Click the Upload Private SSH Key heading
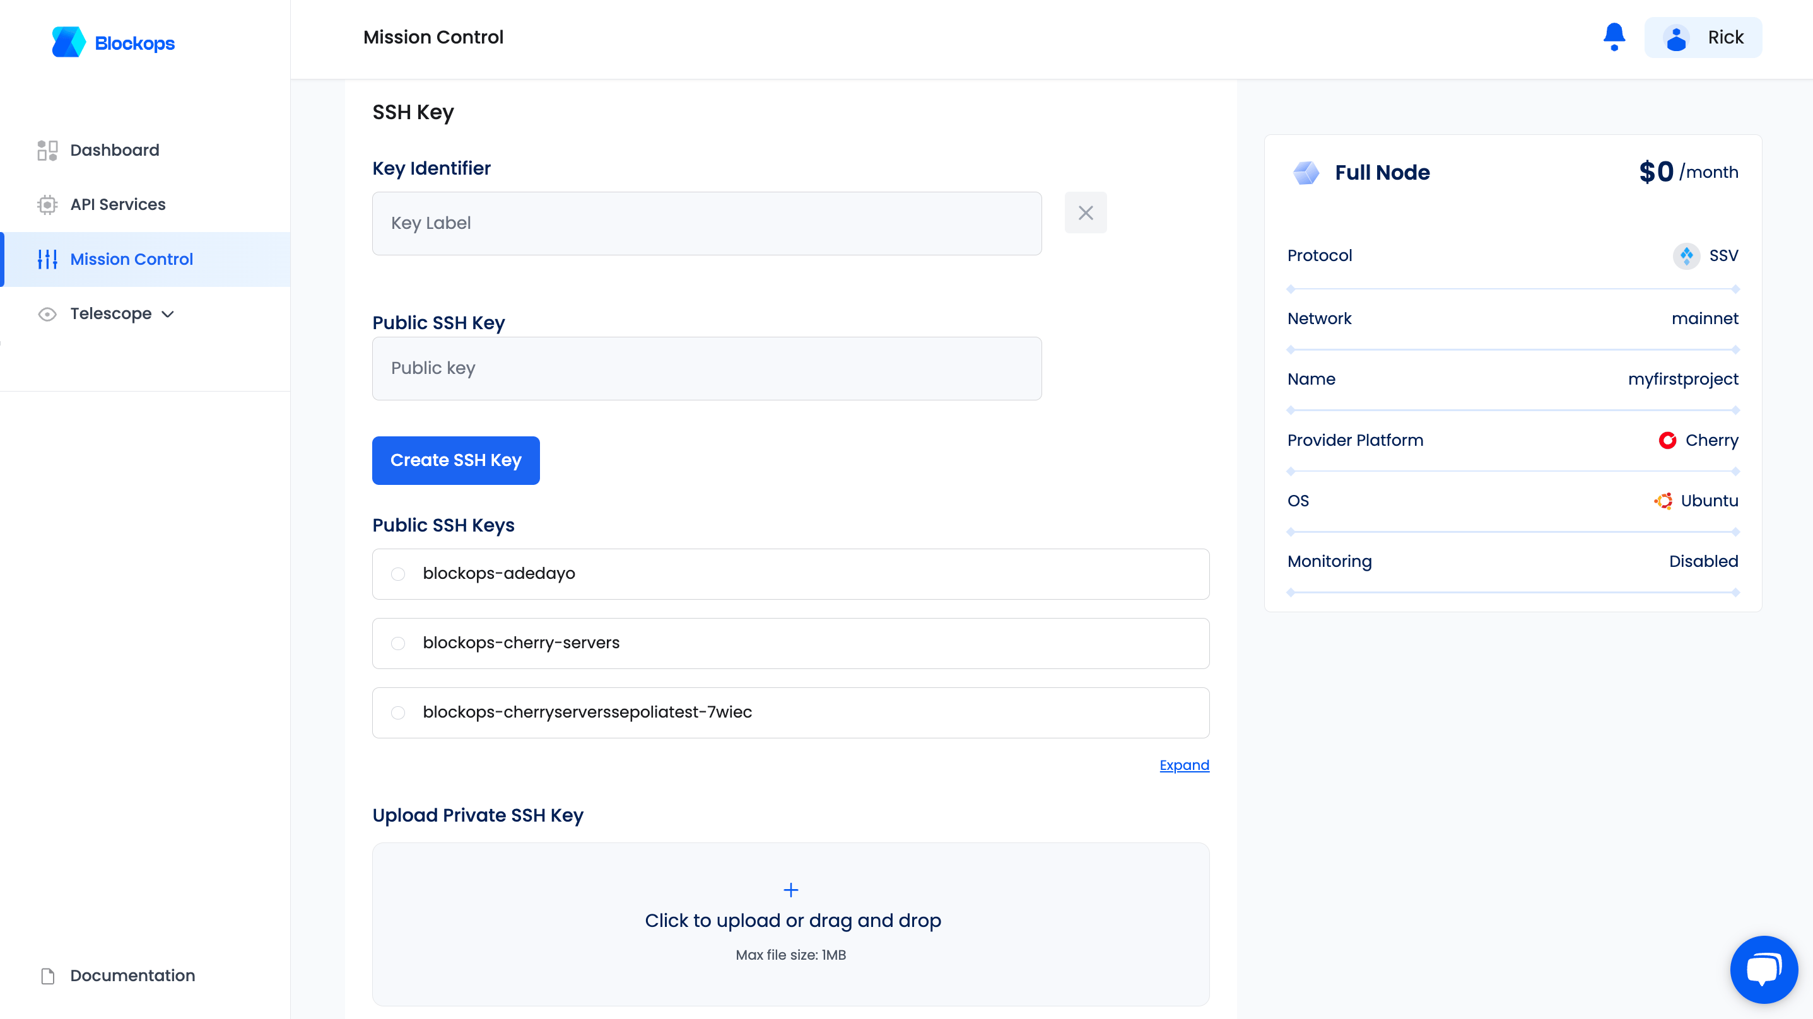The image size is (1813, 1019). 478,815
